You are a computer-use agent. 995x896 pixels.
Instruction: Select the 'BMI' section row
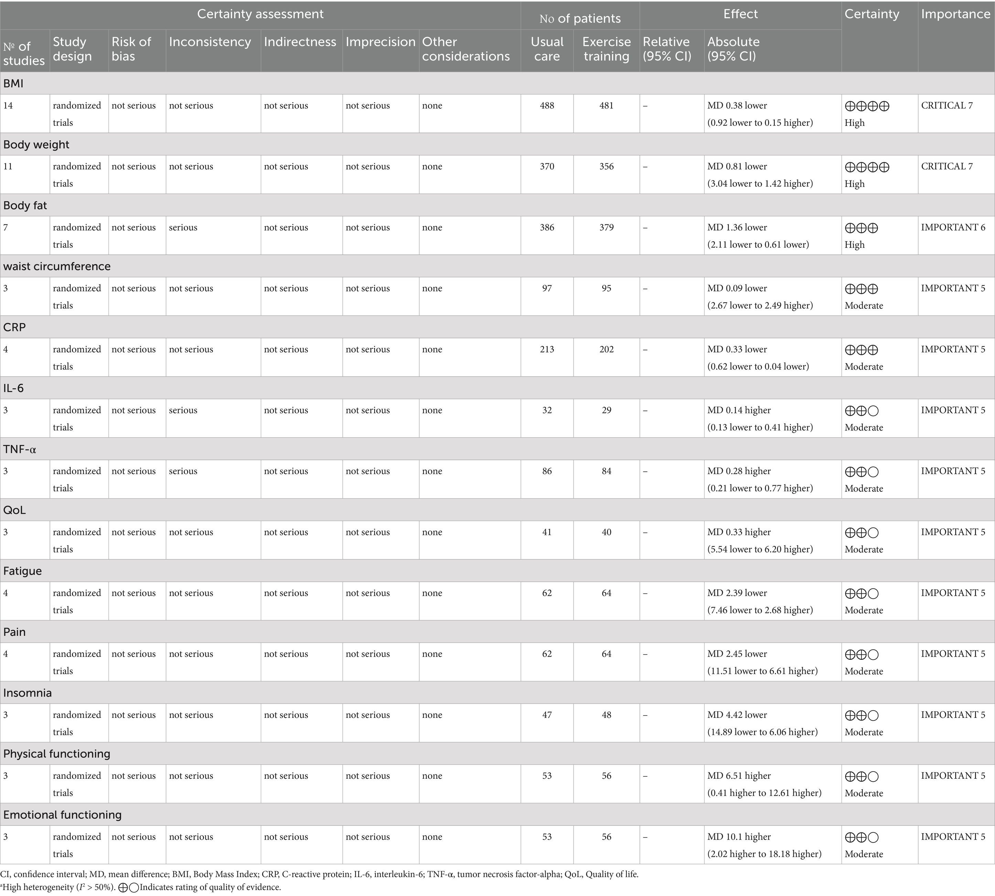pyautogui.click(x=497, y=83)
